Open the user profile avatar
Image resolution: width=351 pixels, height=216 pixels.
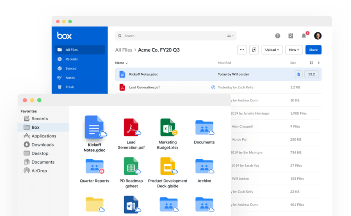coord(318,36)
